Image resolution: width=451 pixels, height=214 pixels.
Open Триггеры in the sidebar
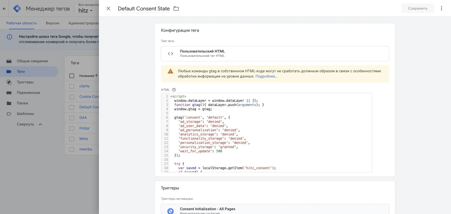point(29,82)
